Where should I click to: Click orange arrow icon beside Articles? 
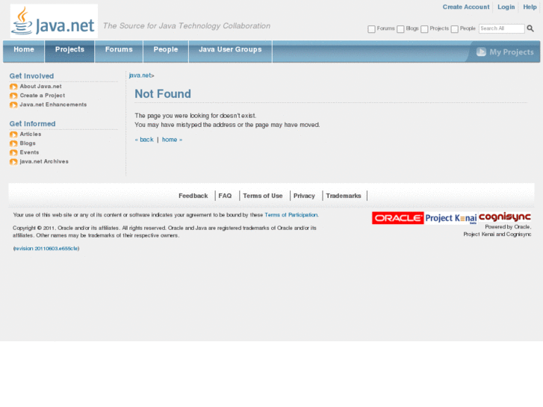tap(13, 134)
